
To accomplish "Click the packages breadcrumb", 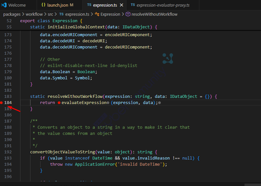I will tap(12, 14).
